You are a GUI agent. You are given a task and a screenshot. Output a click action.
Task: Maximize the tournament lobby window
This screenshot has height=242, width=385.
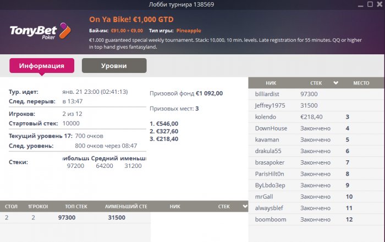(370, 4)
